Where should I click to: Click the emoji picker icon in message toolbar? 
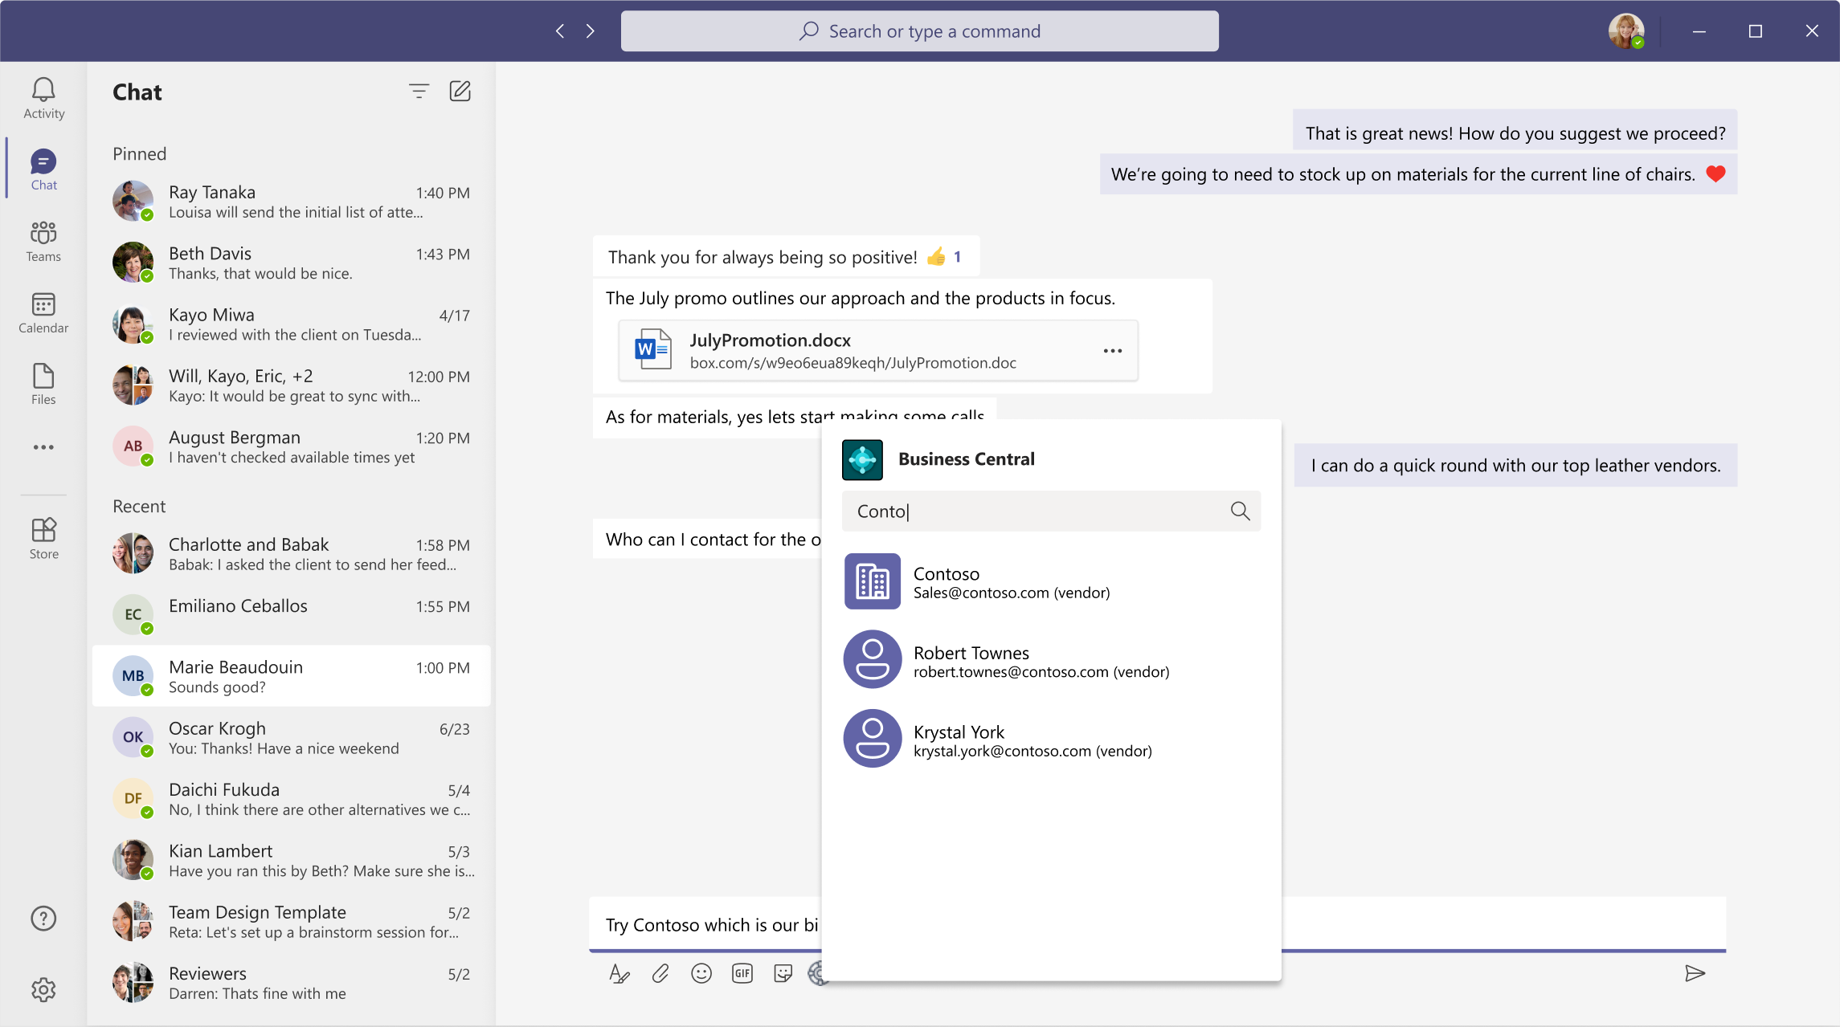tap(701, 972)
